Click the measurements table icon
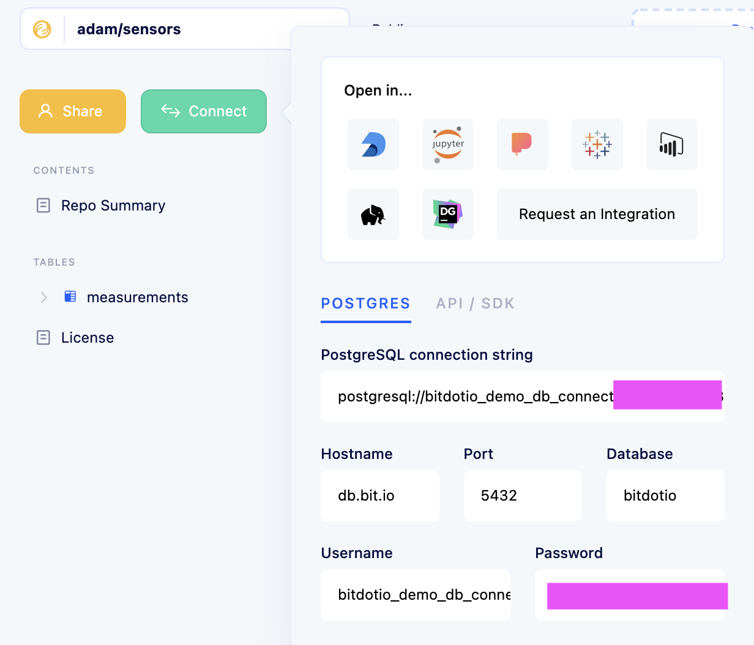Screen dimensions: 754x645 (70, 297)
